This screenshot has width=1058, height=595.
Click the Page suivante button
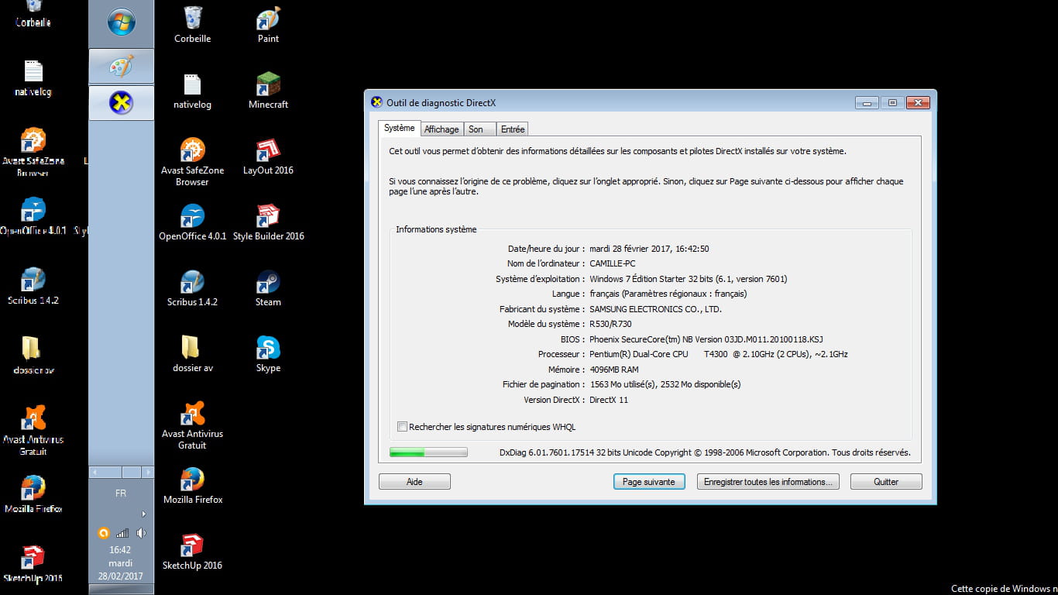click(649, 482)
